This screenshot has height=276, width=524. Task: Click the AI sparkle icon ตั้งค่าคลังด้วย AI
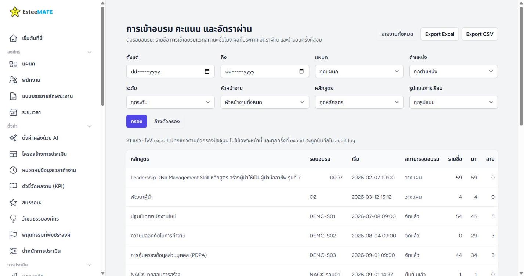(x=13, y=138)
